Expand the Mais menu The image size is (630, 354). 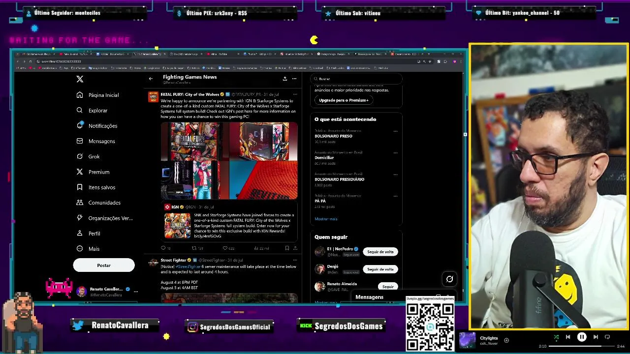[88, 249]
